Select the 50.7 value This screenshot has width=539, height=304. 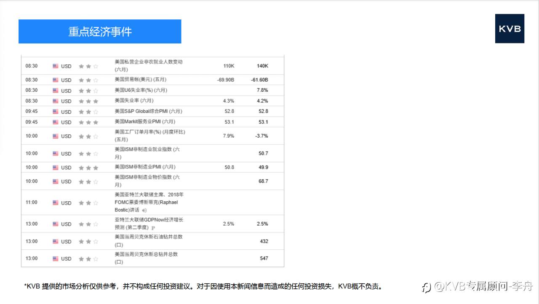coord(263,154)
